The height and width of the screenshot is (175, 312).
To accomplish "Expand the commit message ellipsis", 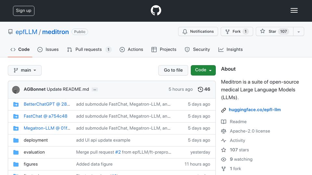I will (x=95, y=90).
